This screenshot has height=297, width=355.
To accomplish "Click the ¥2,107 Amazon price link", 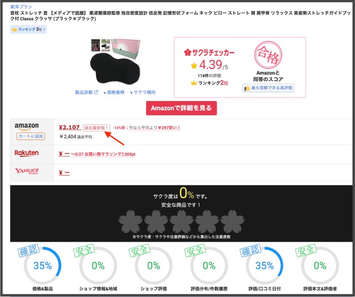I will pyautogui.click(x=69, y=127).
